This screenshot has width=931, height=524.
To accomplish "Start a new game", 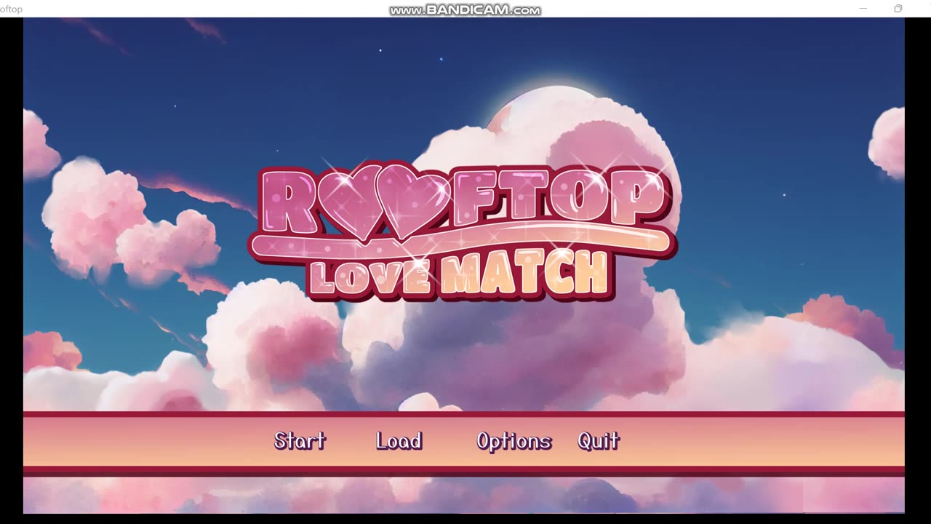I will 300,440.
